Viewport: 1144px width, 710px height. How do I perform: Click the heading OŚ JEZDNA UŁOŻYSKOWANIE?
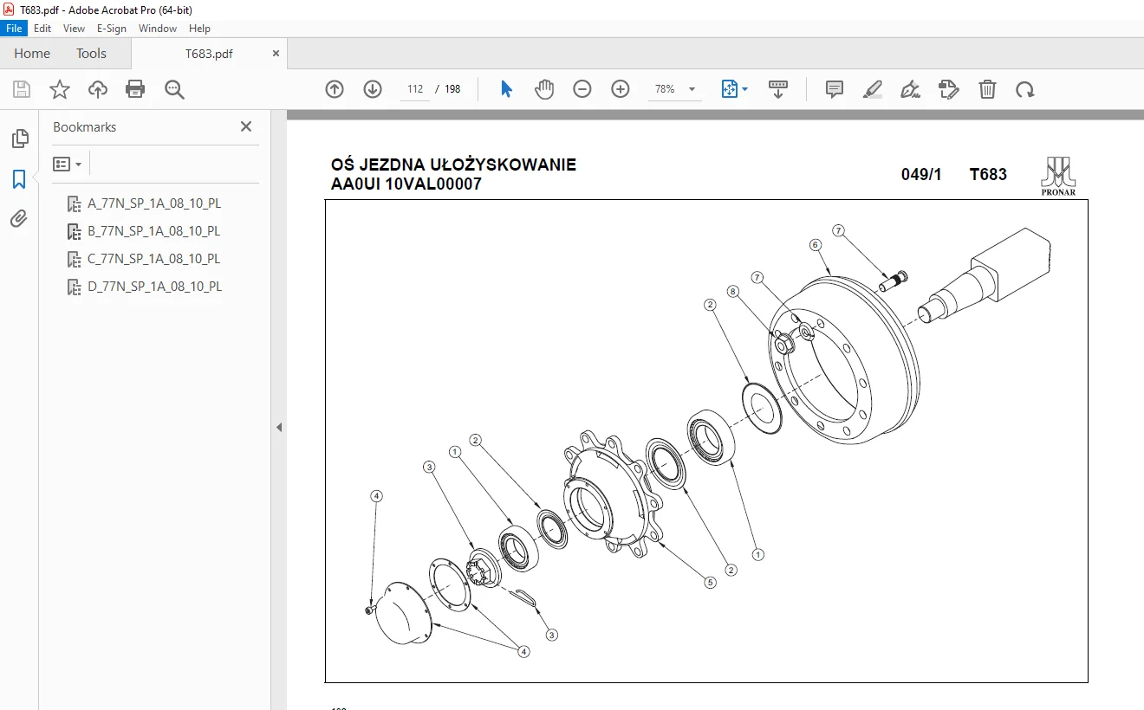[x=453, y=165]
